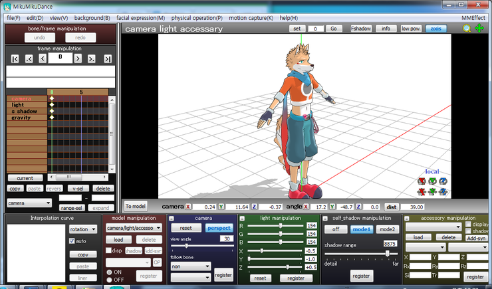Open the rotation interpolation dropdown
The height and width of the screenshot is (289, 492).
[83, 229]
